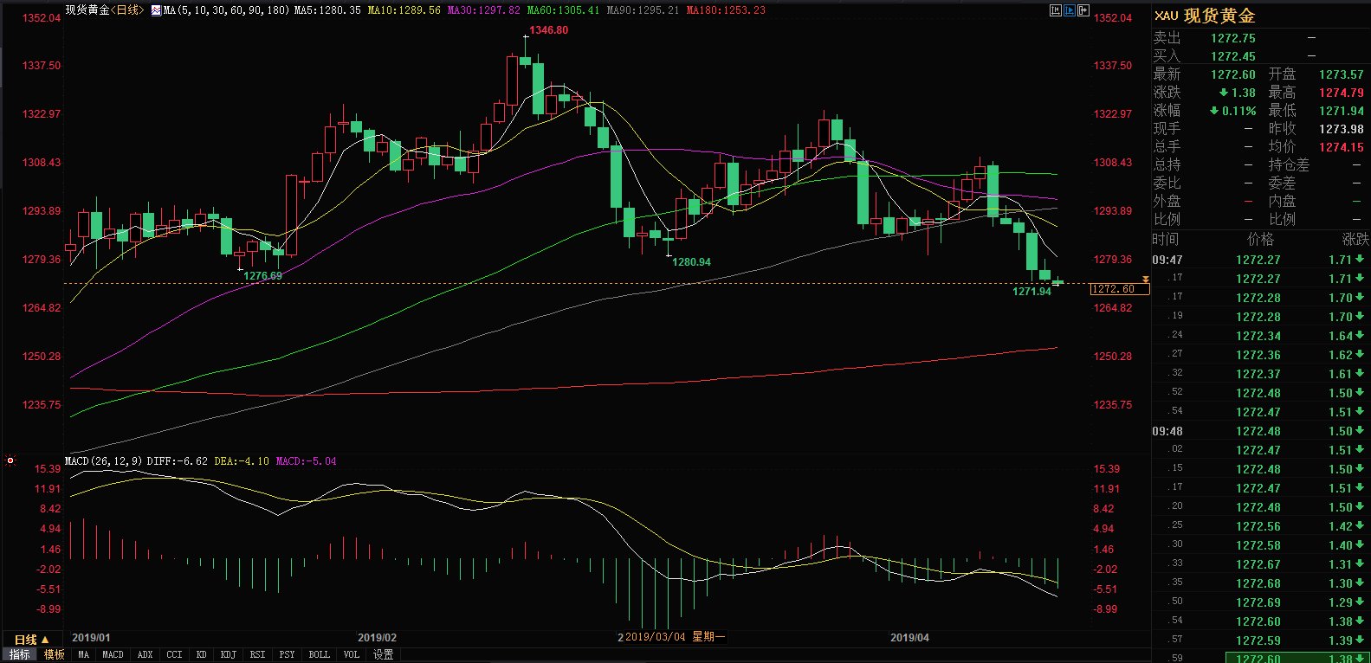This screenshot has width=1371, height=663.
Task: Choose the BOLL indicator
Action: coord(319,654)
